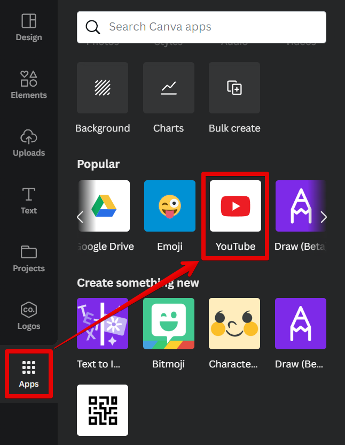Open the Elements sidebar panel

(x=29, y=85)
